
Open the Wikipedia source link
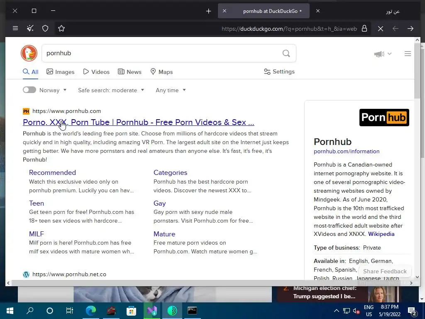381,234
